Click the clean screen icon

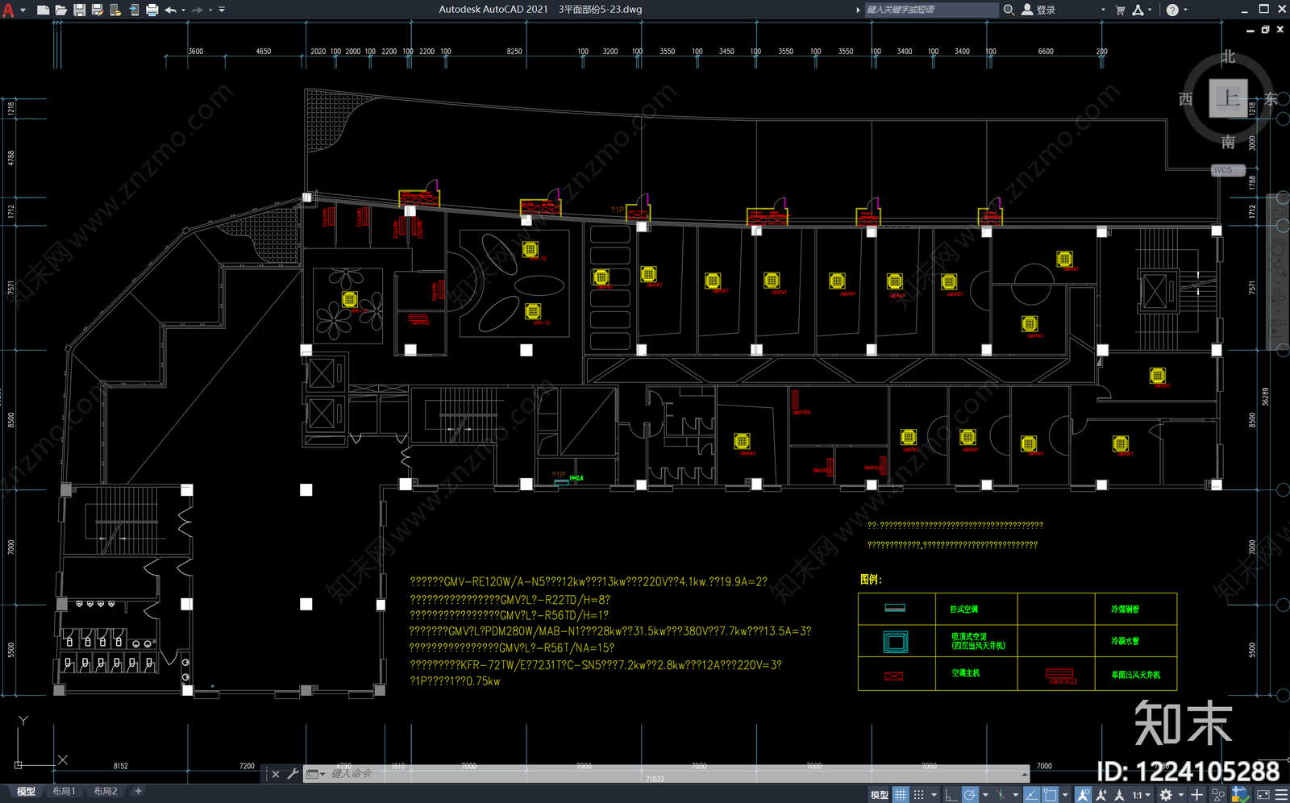tap(1263, 795)
